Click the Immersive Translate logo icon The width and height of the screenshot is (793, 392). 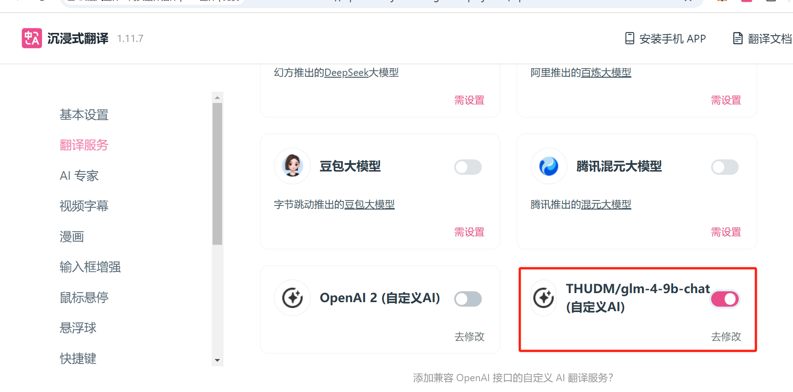pos(32,38)
